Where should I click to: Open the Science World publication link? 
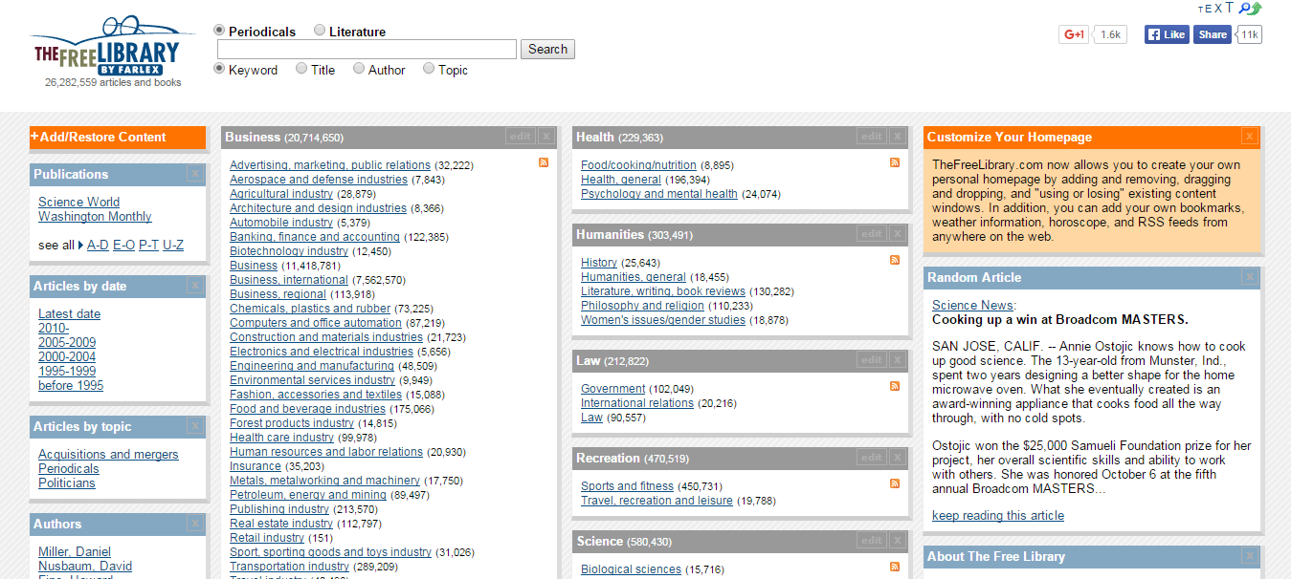pyautogui.click(x=78, y=203)
